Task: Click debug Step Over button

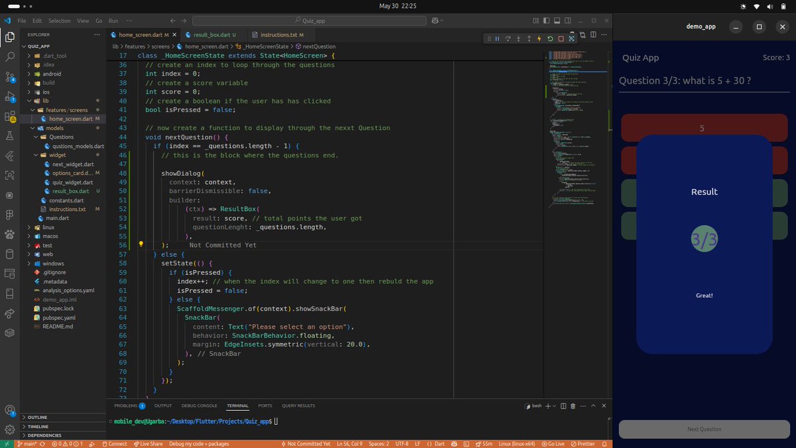Action: (x=507, y=38)
